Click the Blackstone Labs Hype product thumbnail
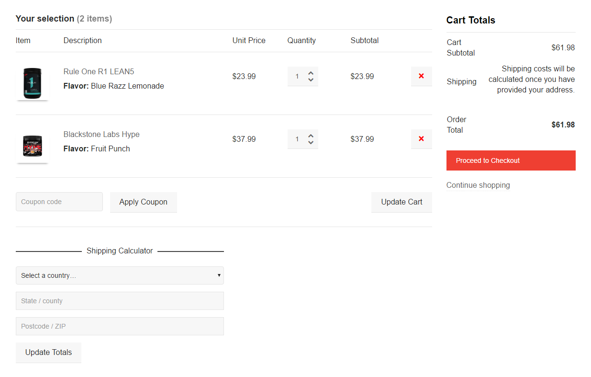591x377 pixels. point(32,146)
